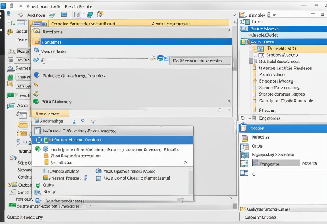The height and width of the screenshot is (224, 327).
Task: Select the pen annotation tool
Action: point(74,121)
